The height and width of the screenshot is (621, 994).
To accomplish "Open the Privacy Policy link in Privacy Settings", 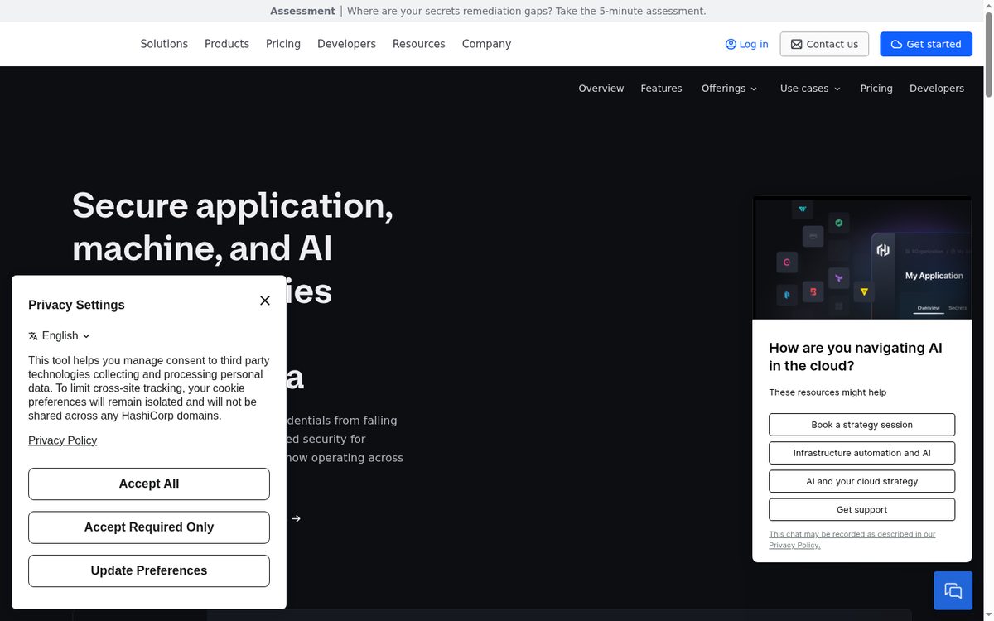I will (62, 440).
